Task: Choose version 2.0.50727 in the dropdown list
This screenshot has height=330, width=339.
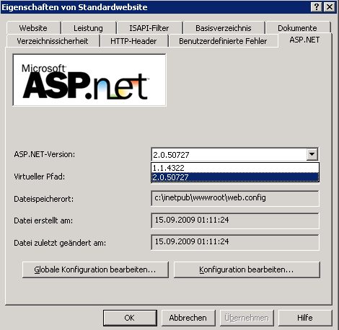Action: [x=235, y=177]
